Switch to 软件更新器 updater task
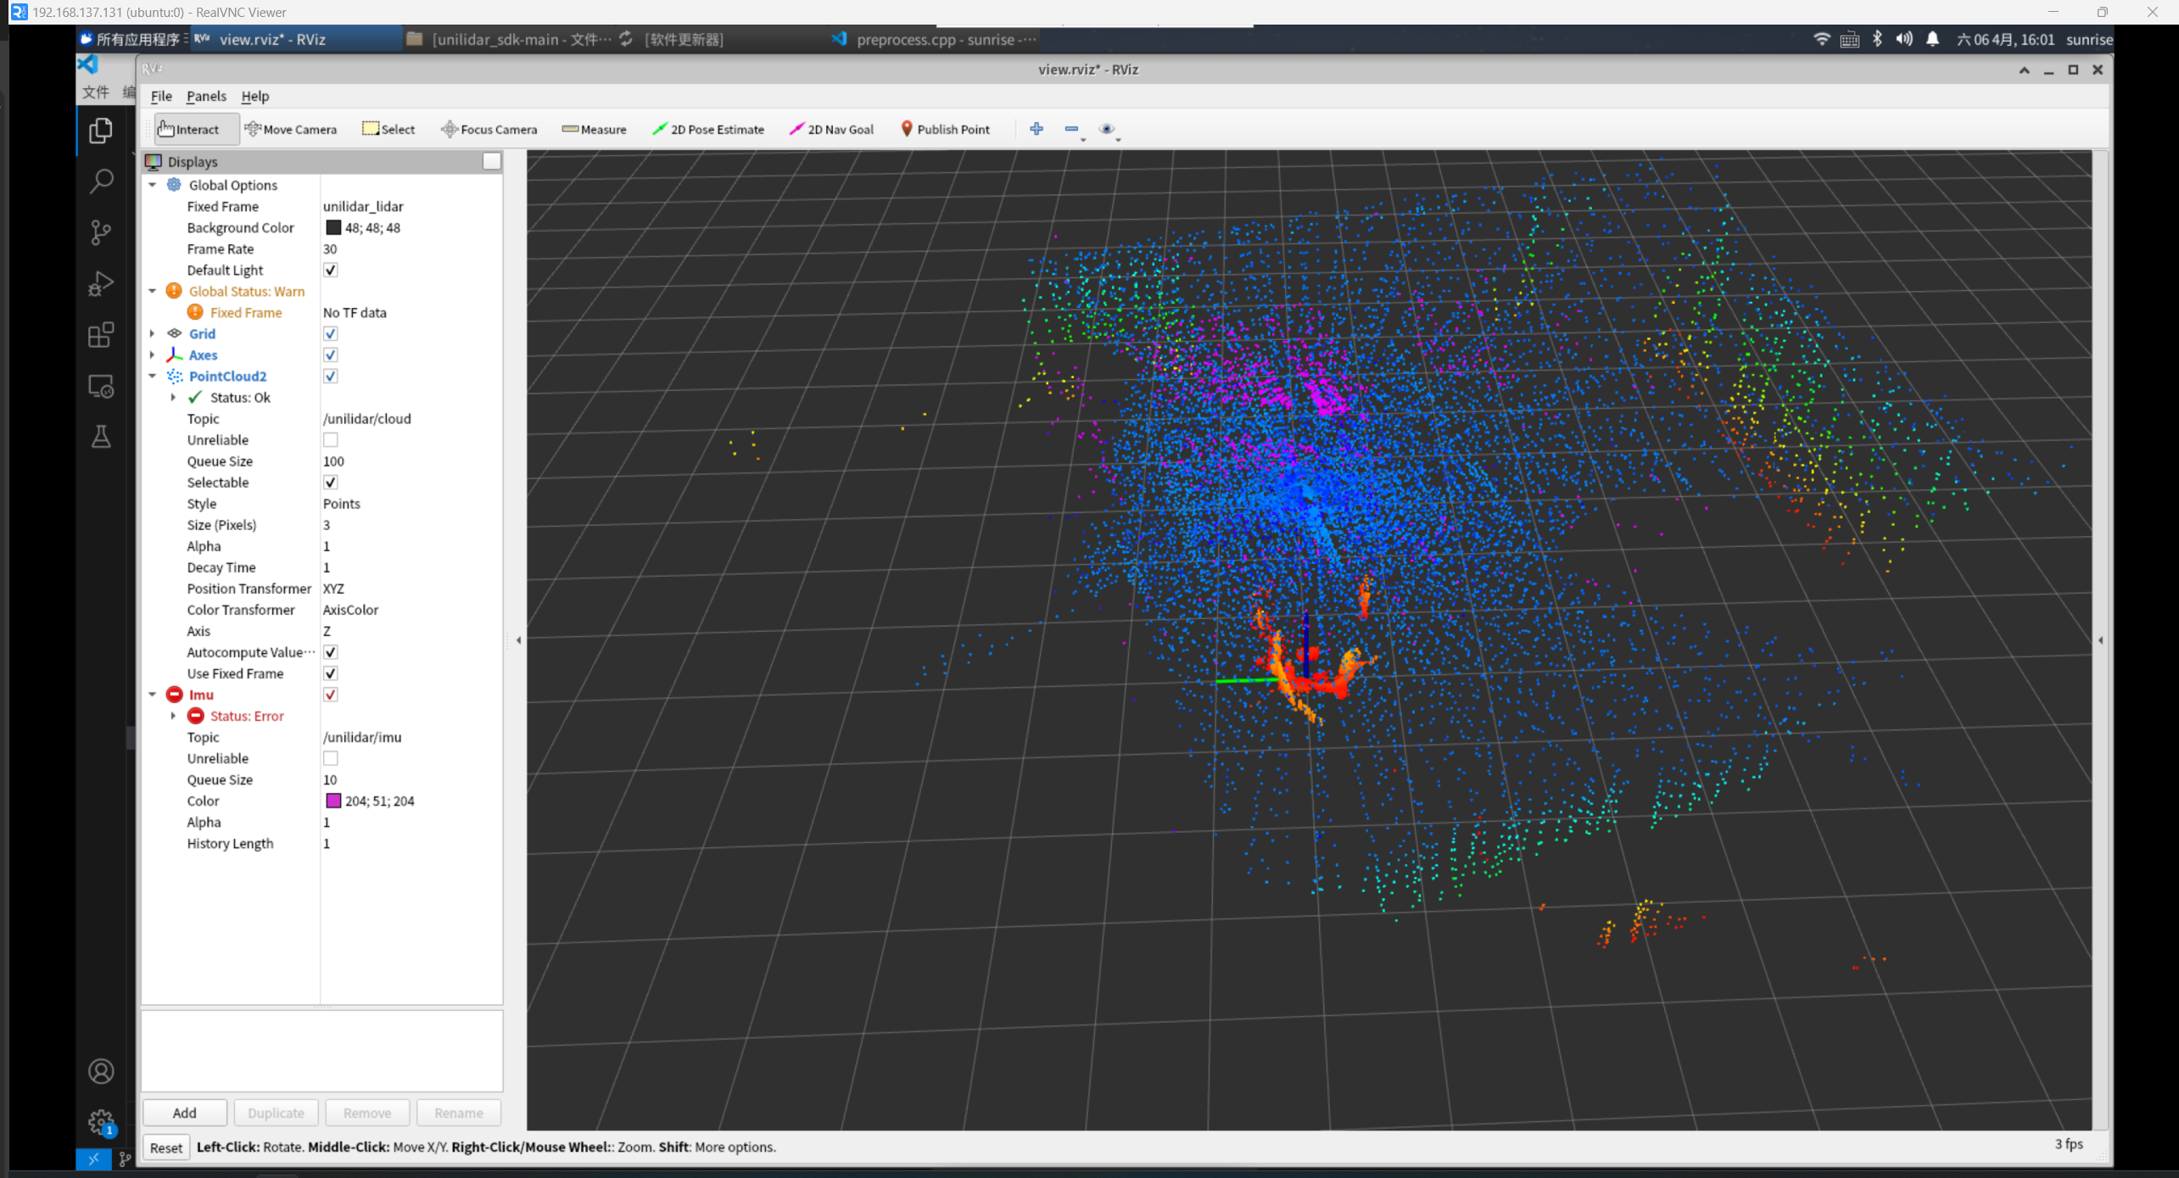2179x1178 pixels. (673, 39)
